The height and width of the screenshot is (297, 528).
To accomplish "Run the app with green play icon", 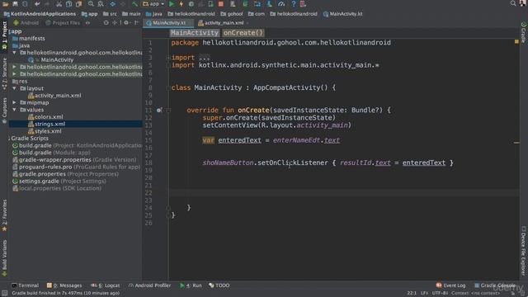I will pos(172,4).
